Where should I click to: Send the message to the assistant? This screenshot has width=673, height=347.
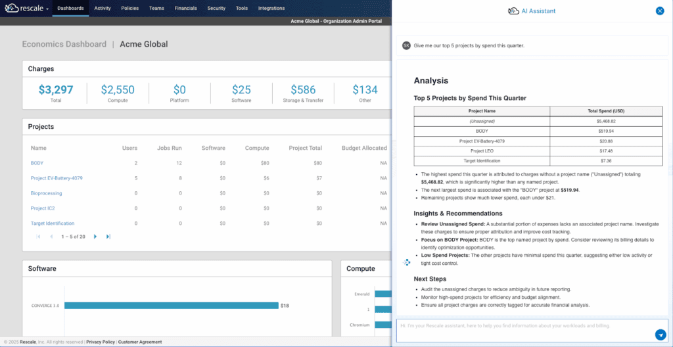coord(661,335)
